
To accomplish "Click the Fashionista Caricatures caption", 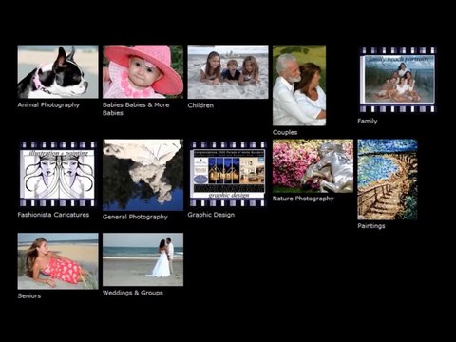I will [x=53, y=215].
